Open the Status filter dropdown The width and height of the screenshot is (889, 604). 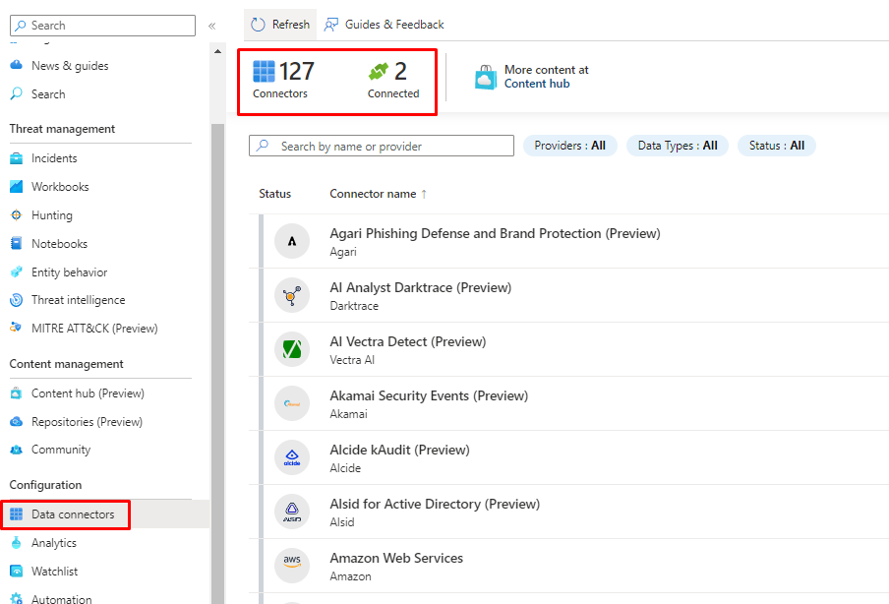(x=776, y=146)
